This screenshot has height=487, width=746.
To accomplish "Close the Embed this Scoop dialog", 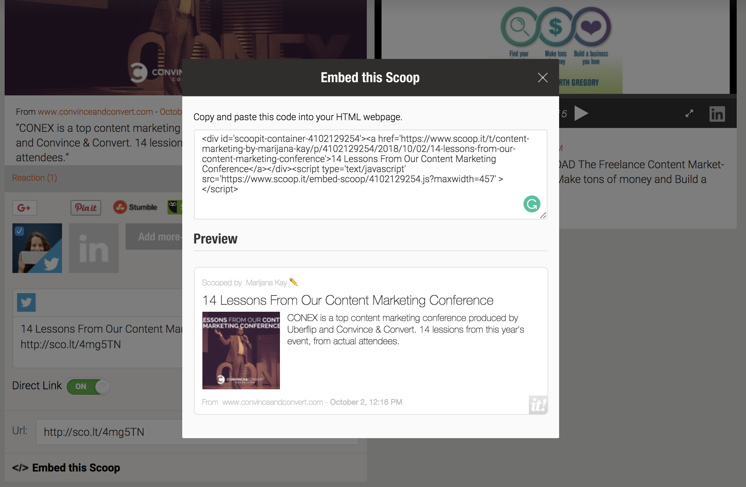I will 543,78.
